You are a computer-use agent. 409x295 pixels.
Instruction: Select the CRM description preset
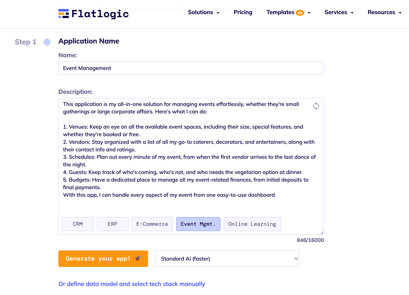77,224
